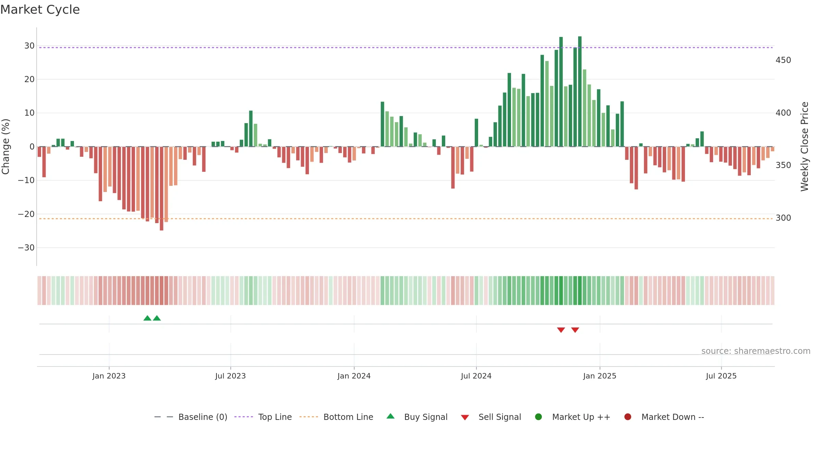
Task: Click the Jan 2024 x-axis label
Action: click(354, 376)
